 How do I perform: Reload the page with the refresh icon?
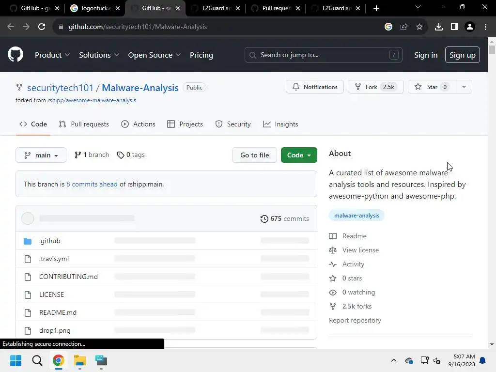42,27
